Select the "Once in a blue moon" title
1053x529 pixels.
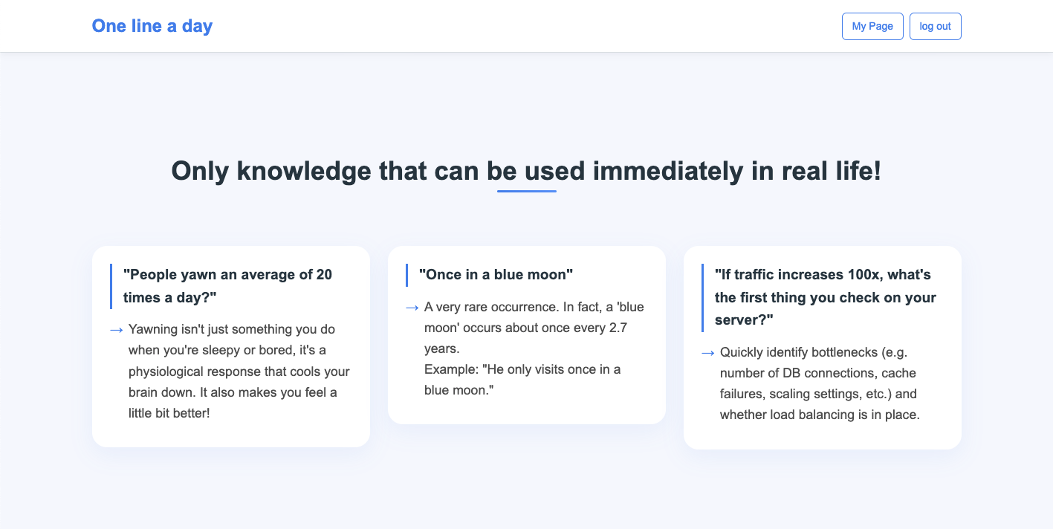click(496, 275)
